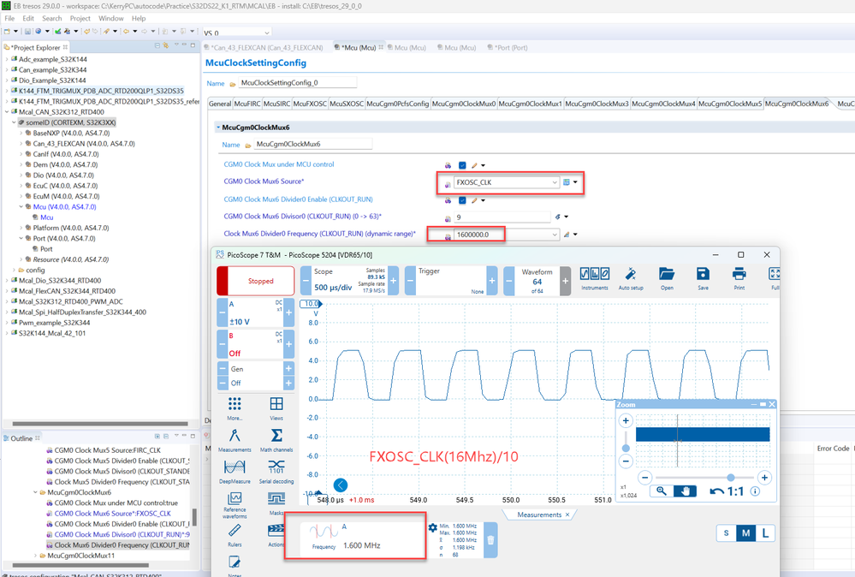Open measurement settings gear icon

pos(432,527)
